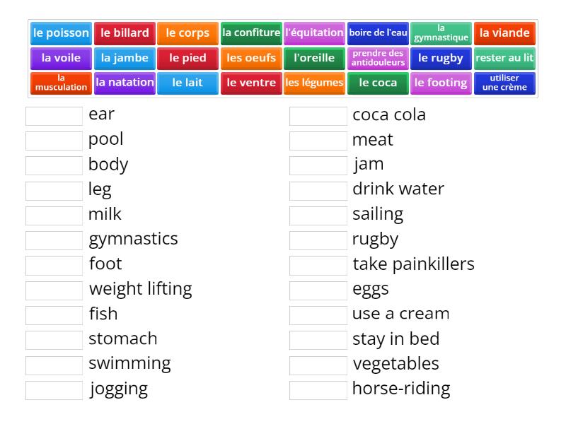Click the 'prendre des antidouleurs' card

(x=378, y=59)
